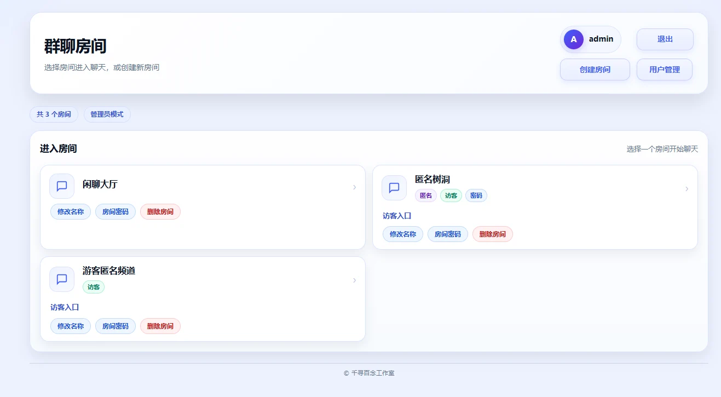Click 删除房间 for 闲聊大厅
The width and height of the screenshot is (721, 397).
click(160, 211)
